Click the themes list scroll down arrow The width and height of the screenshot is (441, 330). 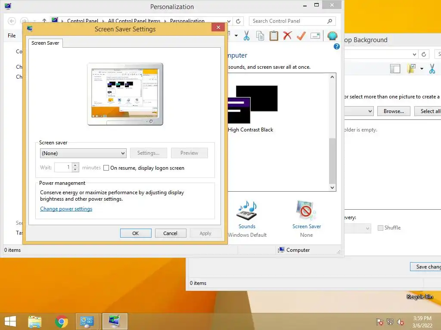click(x=332, y=187)
